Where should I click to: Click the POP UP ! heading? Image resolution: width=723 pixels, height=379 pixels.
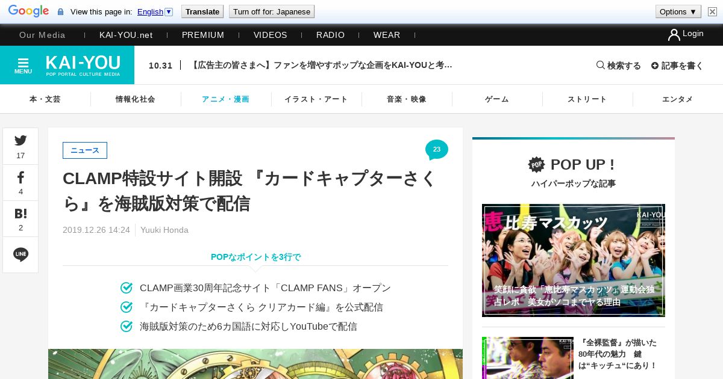[x=583, y=165]
